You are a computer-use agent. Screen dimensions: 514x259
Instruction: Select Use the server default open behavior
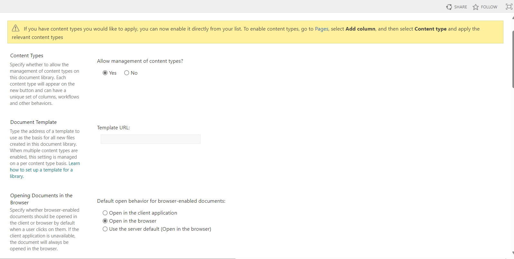click(105, 229)
